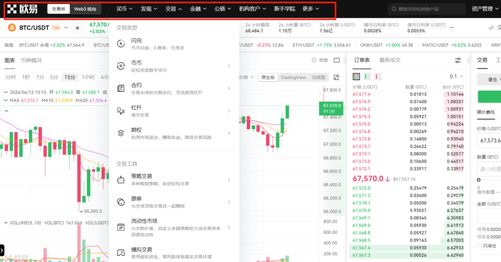Open the 机构客户 dropdown menu

252,9
